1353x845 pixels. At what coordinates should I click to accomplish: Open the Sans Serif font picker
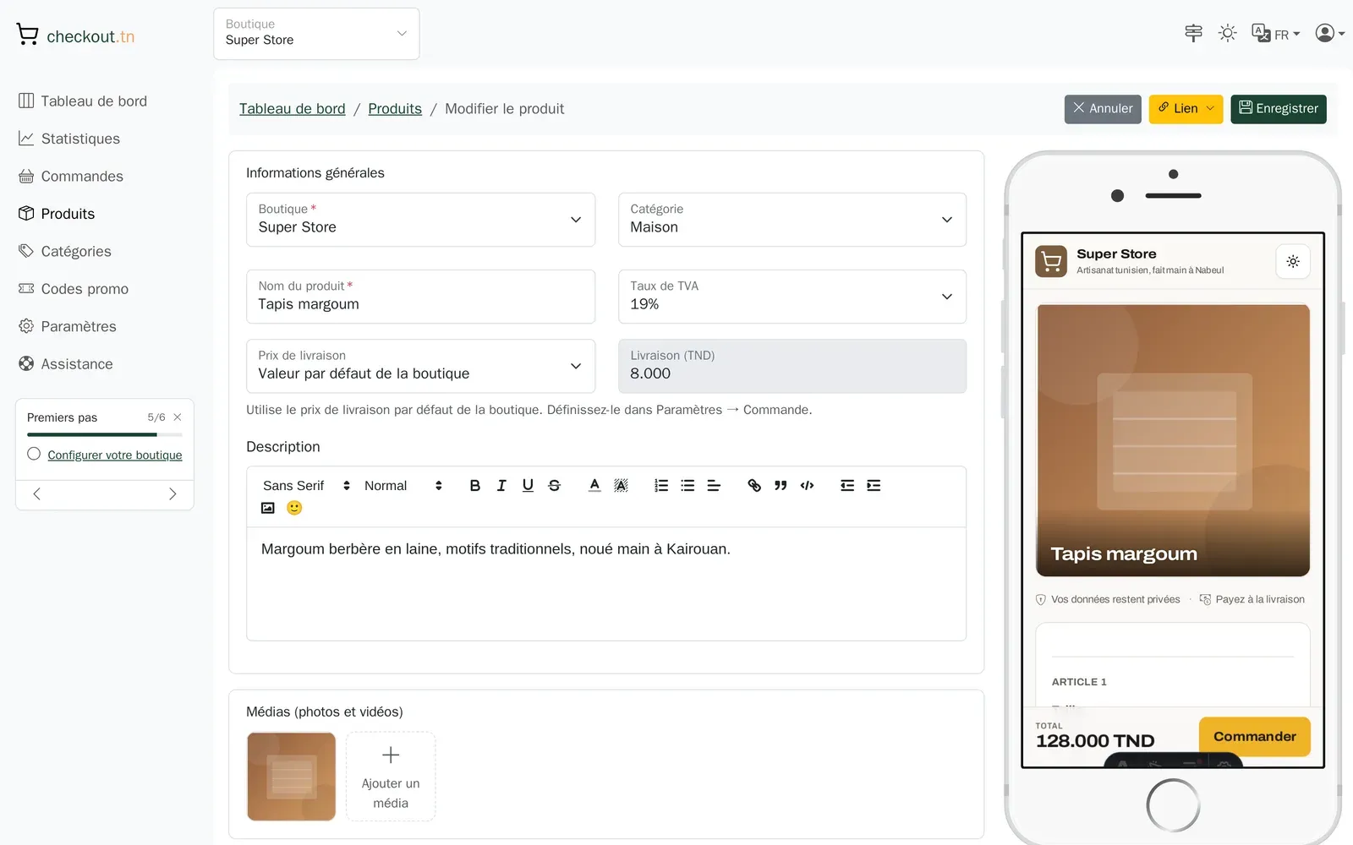tap(306, 486)
